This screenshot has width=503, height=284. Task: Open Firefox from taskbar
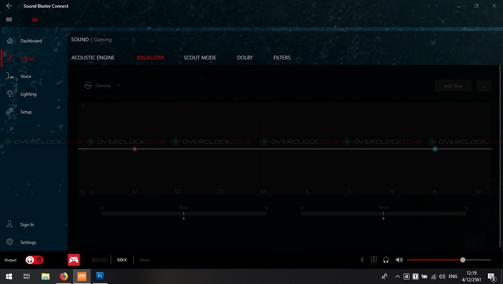(64, 276)
